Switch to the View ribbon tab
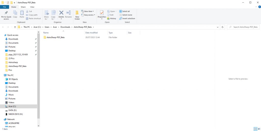Image resolution: width=261 pixels, height=131 pixels. tap(32, 7)
